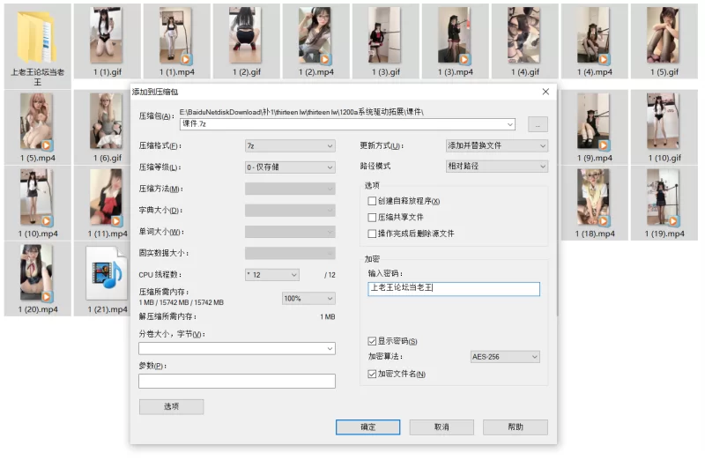Close the 添加到压缩包 dialog
This screenshot has width=705, height=460.
pyautogui.click(x=546, y=91)
